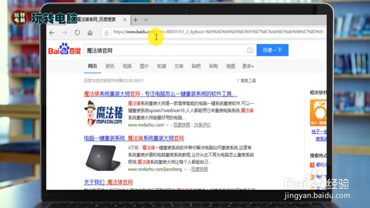Click the padlock icon in address bar
370x208 pixels.
[x=107, y=33]
